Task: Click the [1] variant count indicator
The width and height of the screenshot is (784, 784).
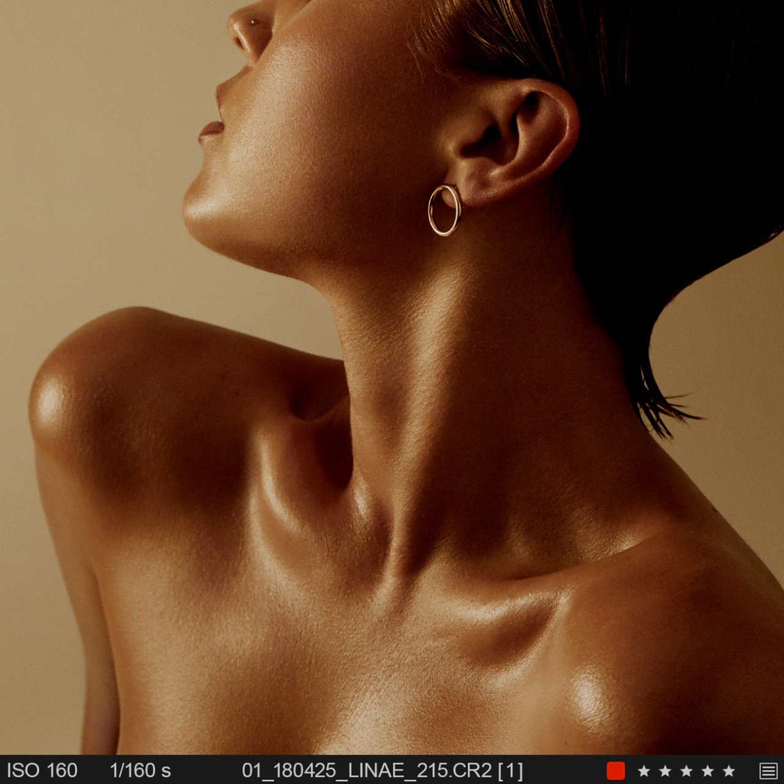Action: [510, 771]
